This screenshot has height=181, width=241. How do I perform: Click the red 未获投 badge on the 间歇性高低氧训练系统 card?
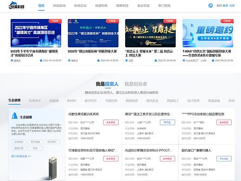[111, 123]
